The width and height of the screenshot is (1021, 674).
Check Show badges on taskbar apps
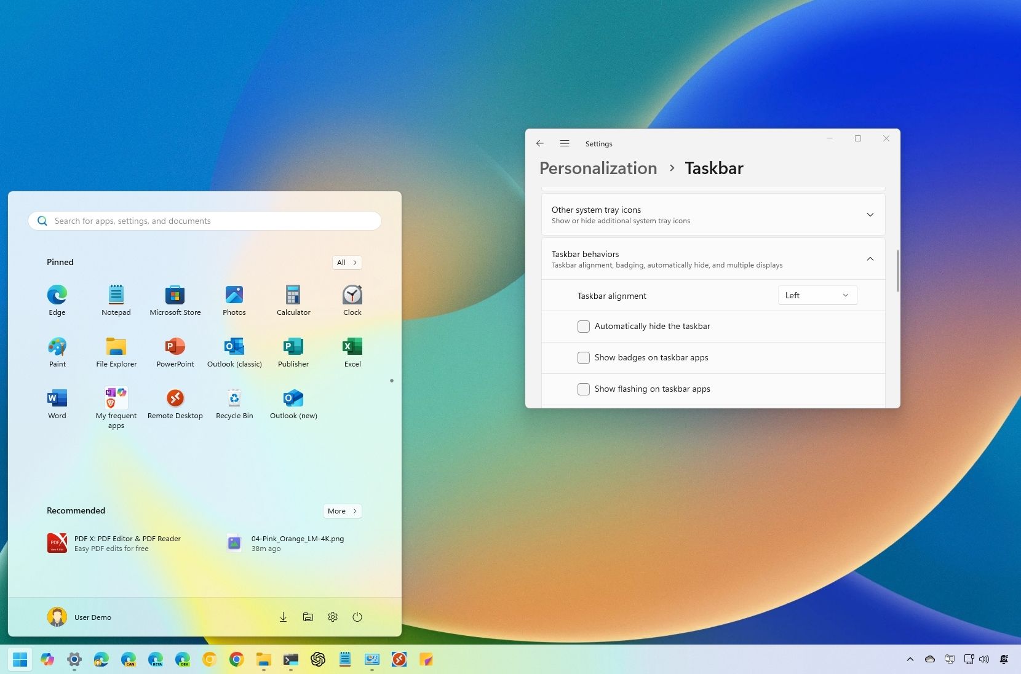click(x=583, y=357)
